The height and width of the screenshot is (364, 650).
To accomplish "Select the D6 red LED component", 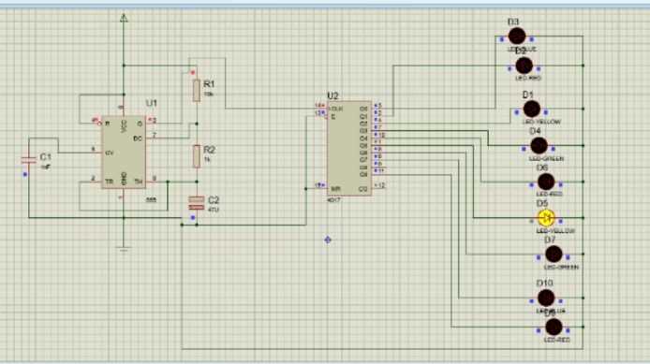I will point(546,182).
